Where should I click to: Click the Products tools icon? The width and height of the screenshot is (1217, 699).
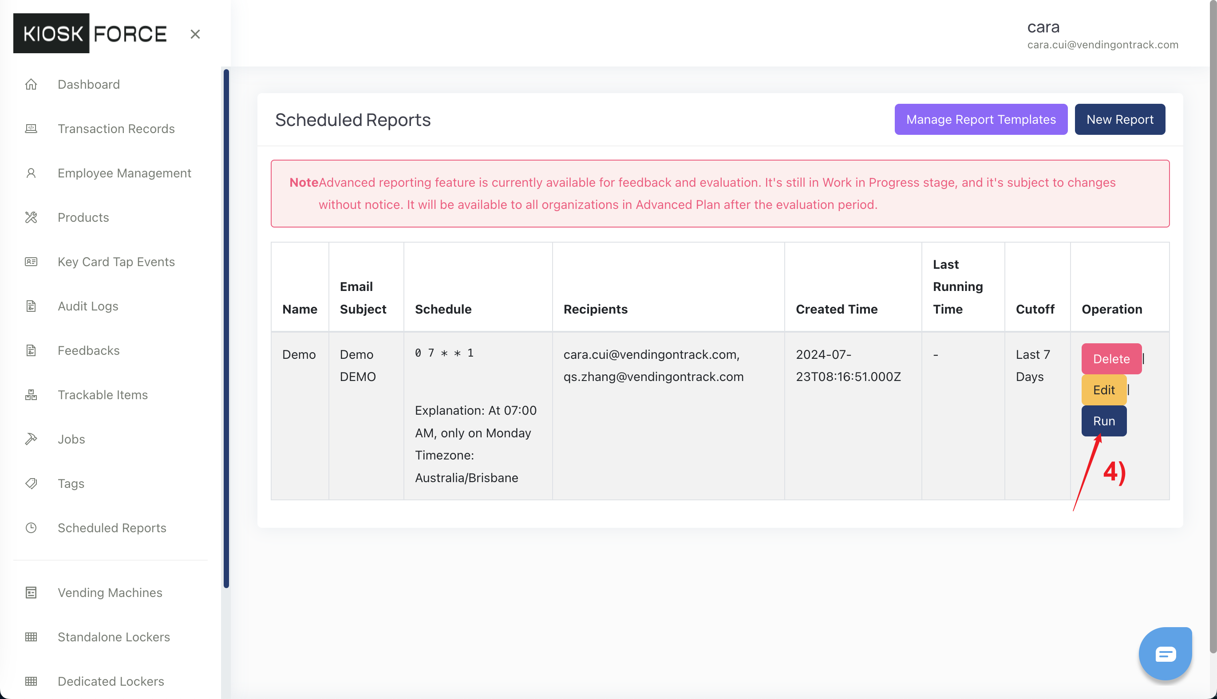(31, 217)
